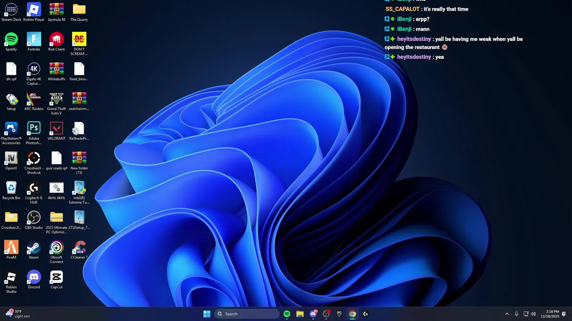572x321 pixels.
Task: Select the OBS Studio desktop shortcut
Action: tap(34, 220)
